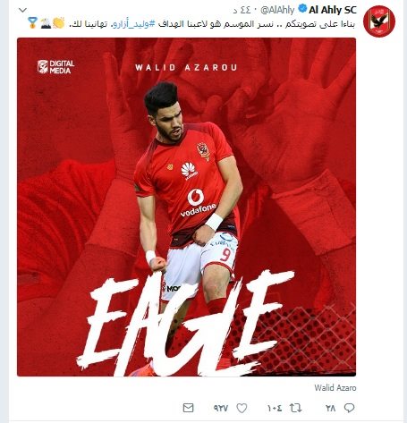
Task: Click the reply count ٢٨
Action: tap(330, 408)
